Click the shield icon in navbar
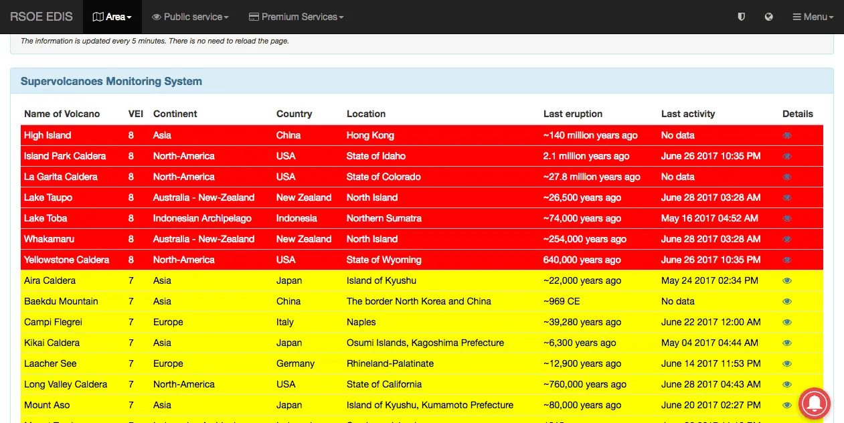This screenshot has height=423, width=844. pyautogui.click(x=741, y=17)
